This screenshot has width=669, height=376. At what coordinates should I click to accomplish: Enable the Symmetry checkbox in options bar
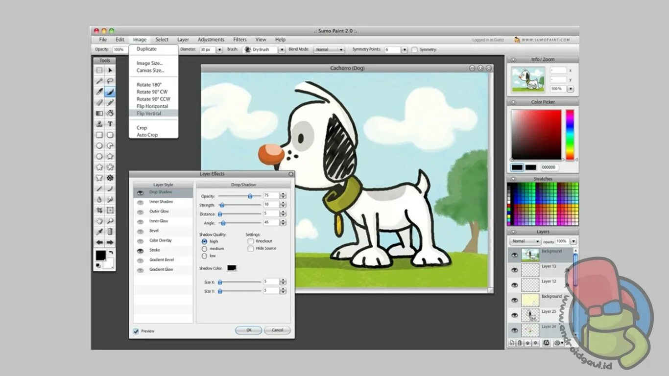tap(414, 50)
